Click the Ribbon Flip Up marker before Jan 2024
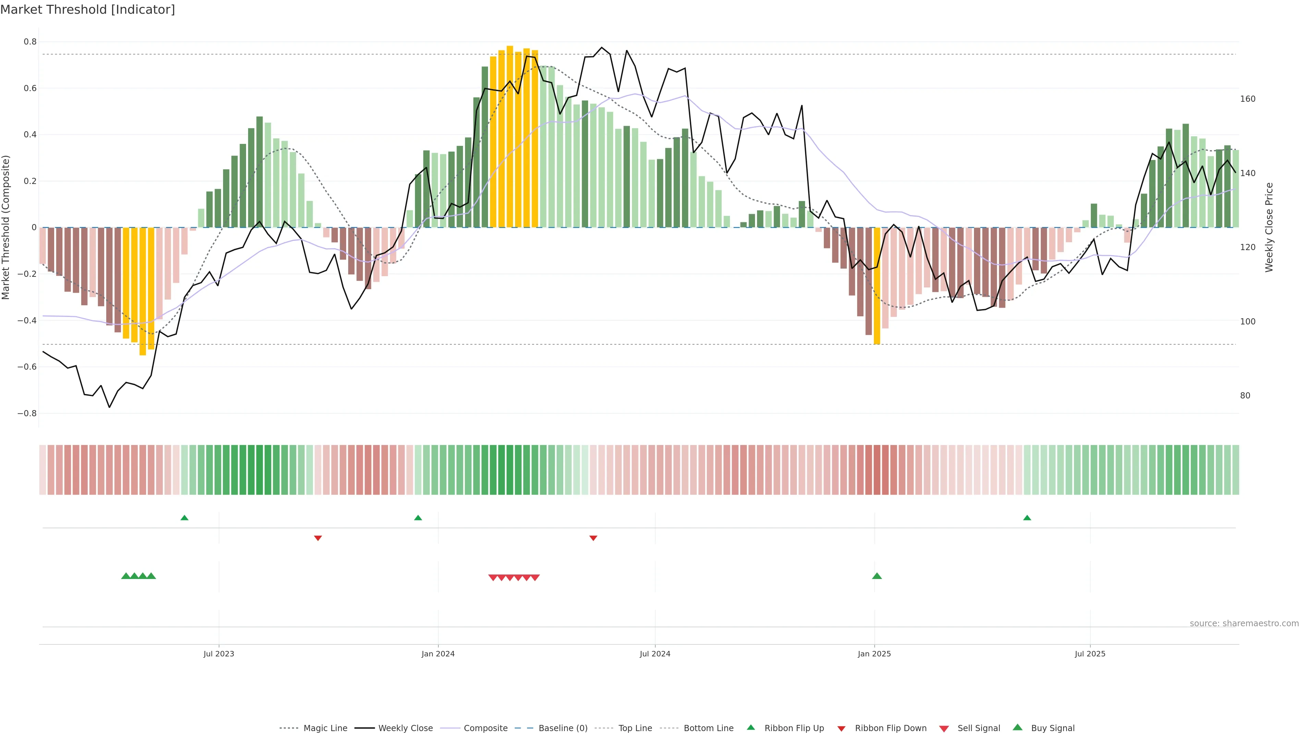The image size is (1316, 740). (418, 518)
